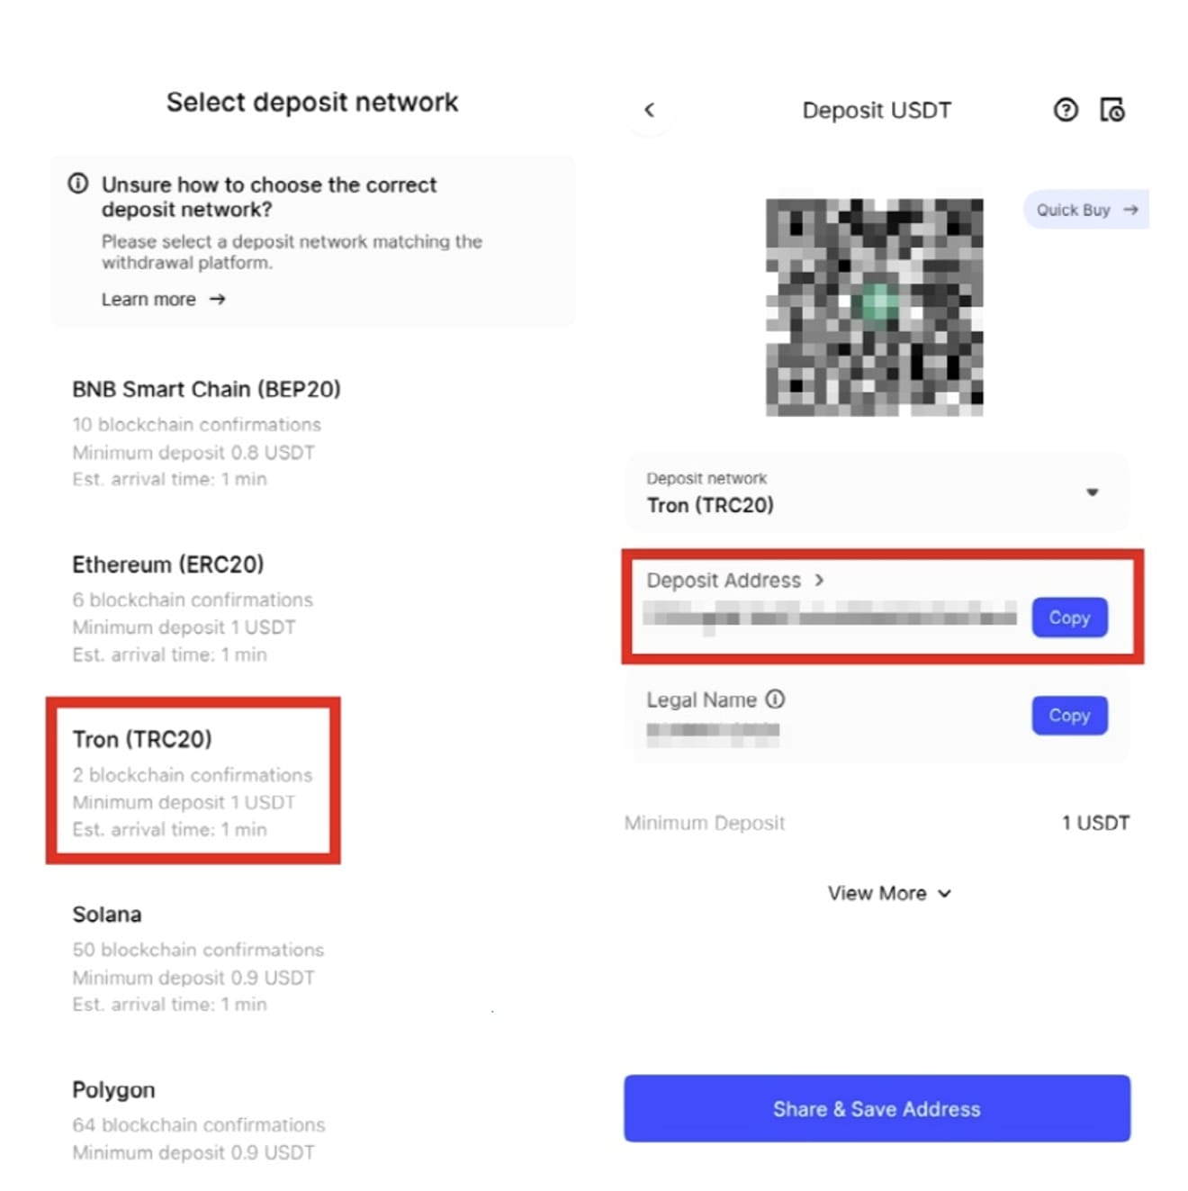Viewport: 1188px width, 1191px height.
Task: Click Share & Save Address button
Action: (877, 1108)
